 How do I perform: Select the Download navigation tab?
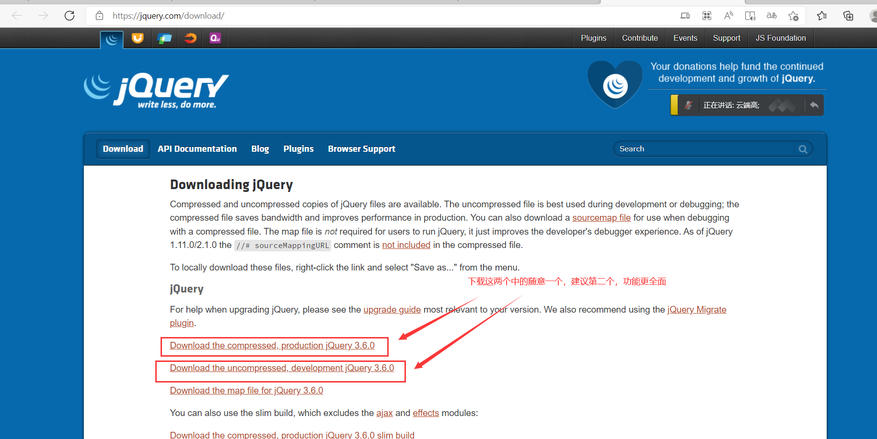coord(123,149)
